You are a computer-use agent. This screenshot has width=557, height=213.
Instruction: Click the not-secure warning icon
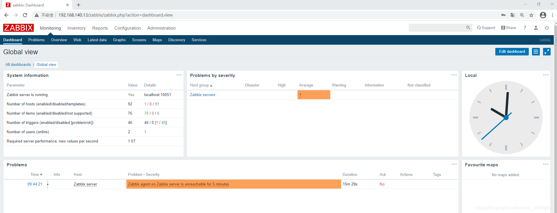[x=37, y=15]
